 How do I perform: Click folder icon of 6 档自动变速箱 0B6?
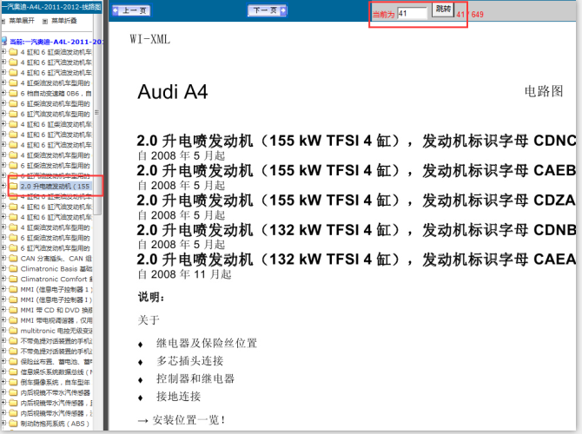tap(13, 93)
